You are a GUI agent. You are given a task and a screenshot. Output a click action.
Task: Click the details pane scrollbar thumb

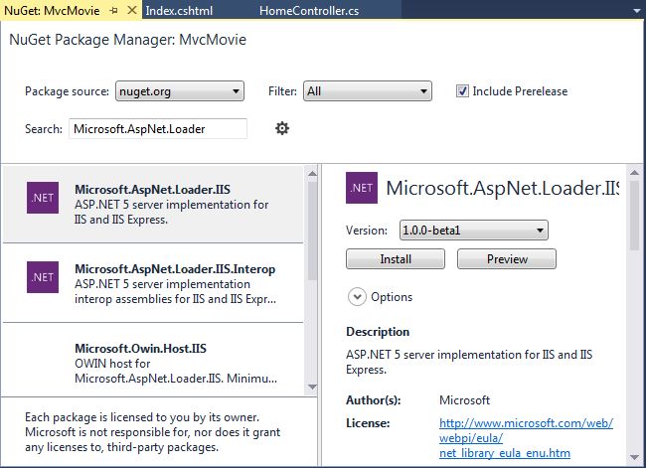(x=635, y=215)
